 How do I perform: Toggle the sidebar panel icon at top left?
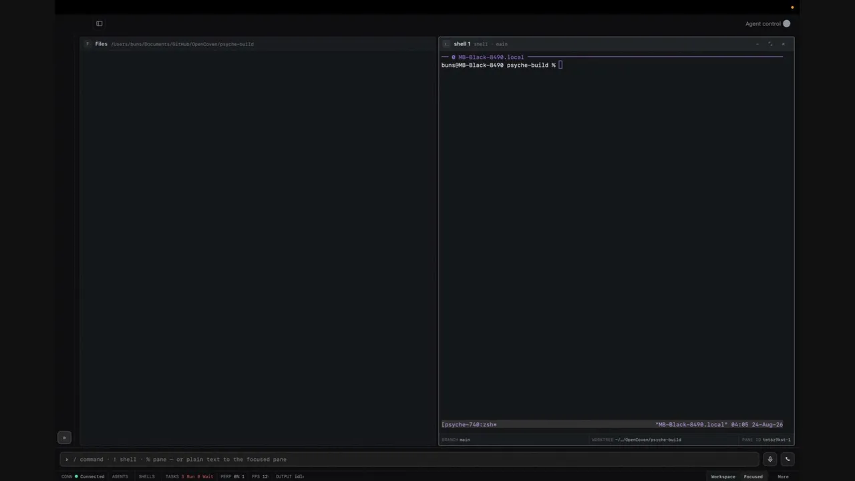[x=99, y=23]
